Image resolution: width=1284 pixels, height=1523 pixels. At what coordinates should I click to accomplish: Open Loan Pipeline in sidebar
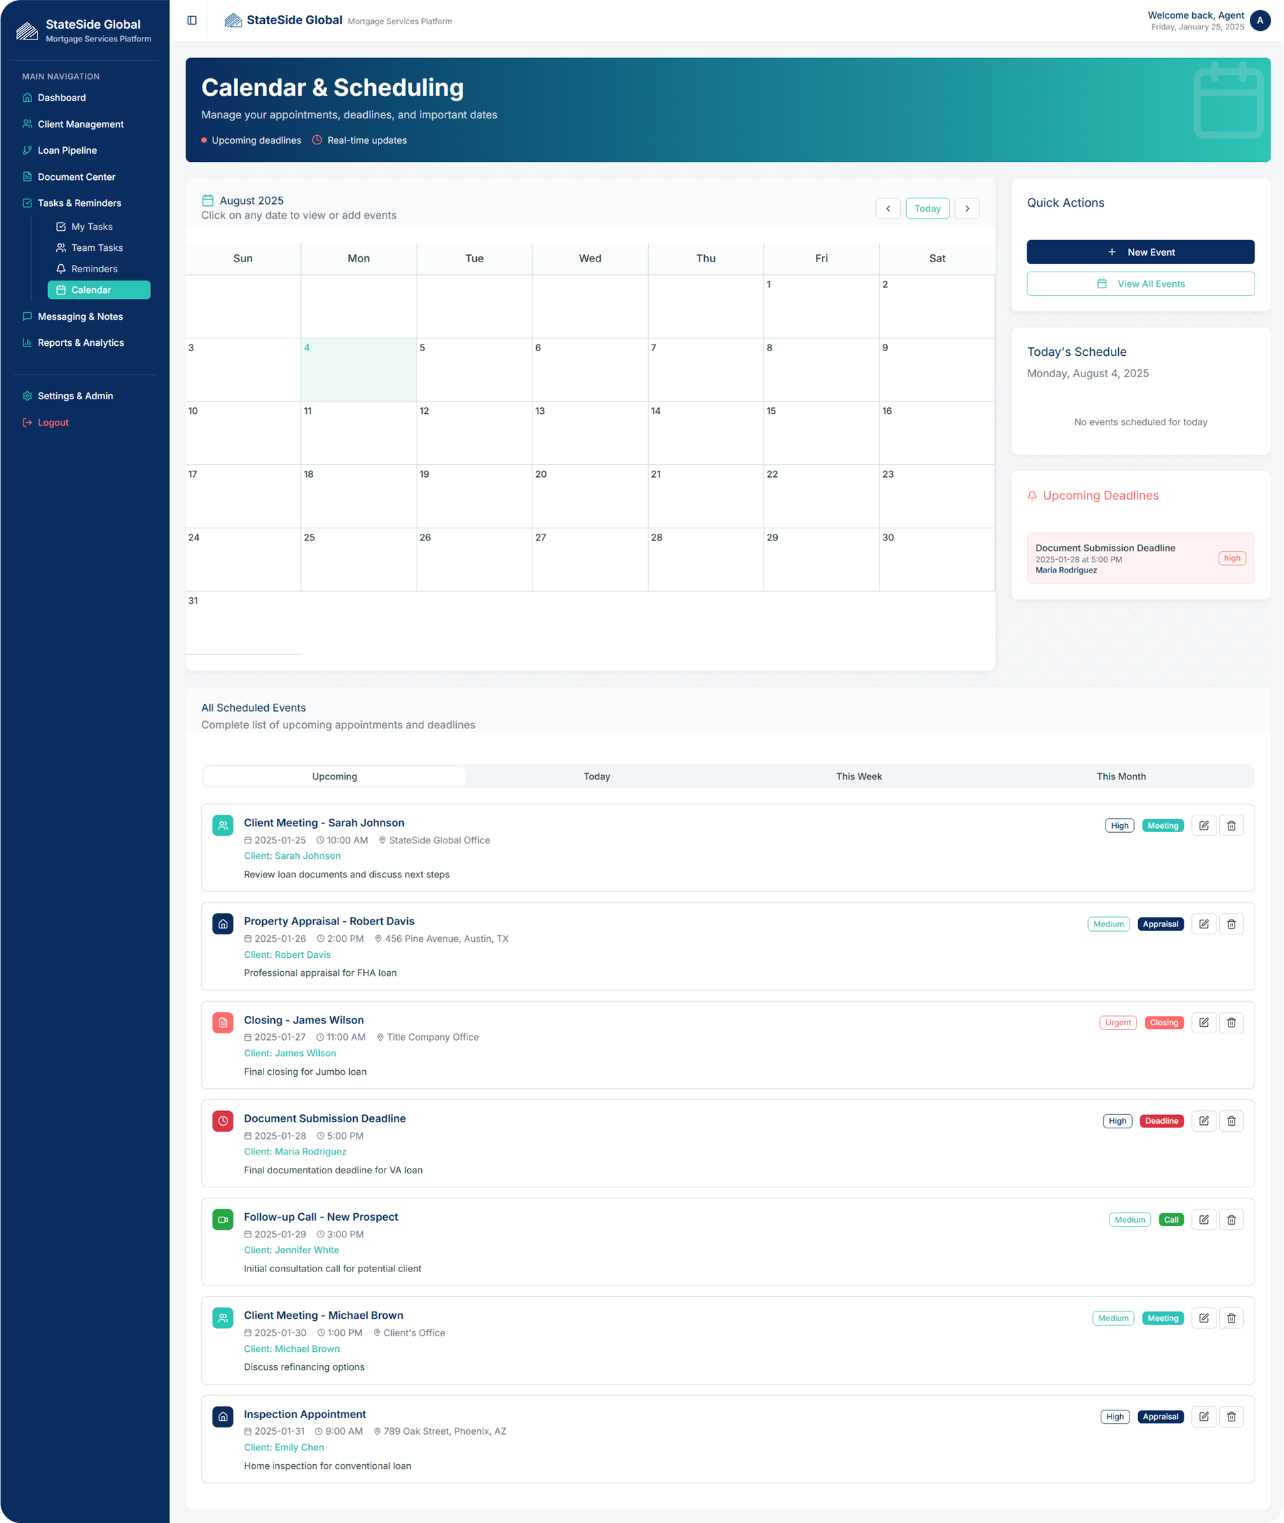pos(67,150)
